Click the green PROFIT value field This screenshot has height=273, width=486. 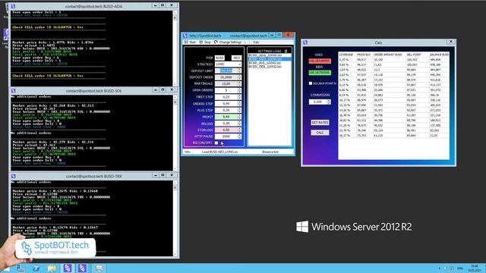click(226, 117)
